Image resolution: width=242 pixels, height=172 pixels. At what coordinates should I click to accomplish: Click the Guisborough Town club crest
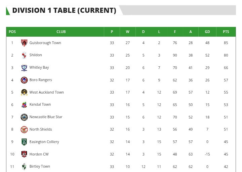(x=24, y=43)
